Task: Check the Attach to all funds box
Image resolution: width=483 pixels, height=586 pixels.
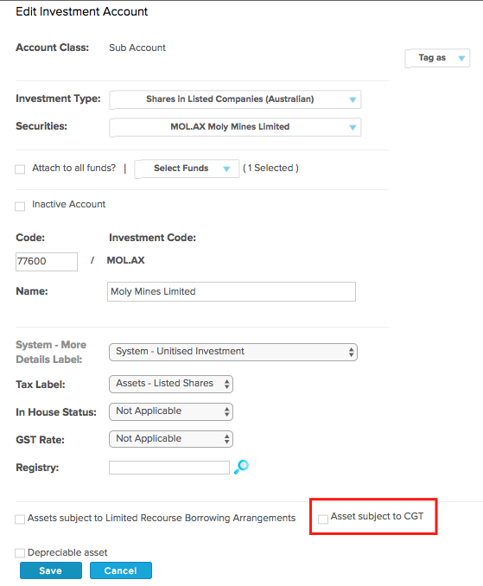Action: pyautogui.click(x=20, y=169)
